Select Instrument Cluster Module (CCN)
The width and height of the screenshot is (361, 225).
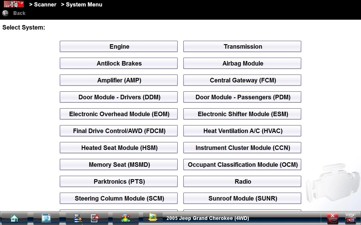point(242,148)
